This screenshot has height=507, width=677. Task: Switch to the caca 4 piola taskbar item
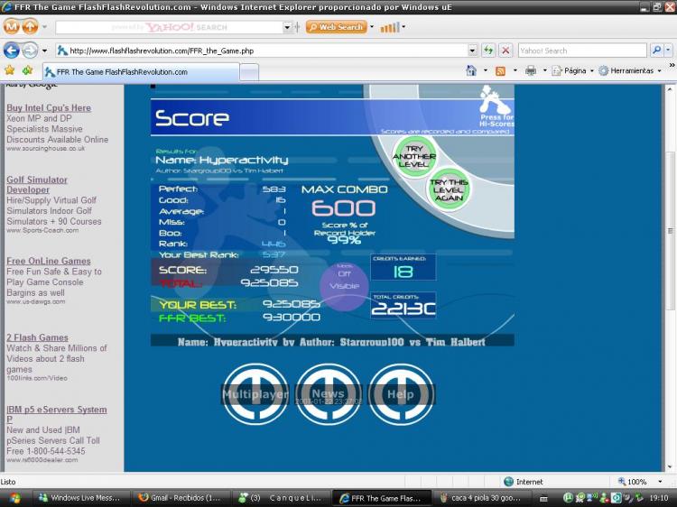point(480,498)
